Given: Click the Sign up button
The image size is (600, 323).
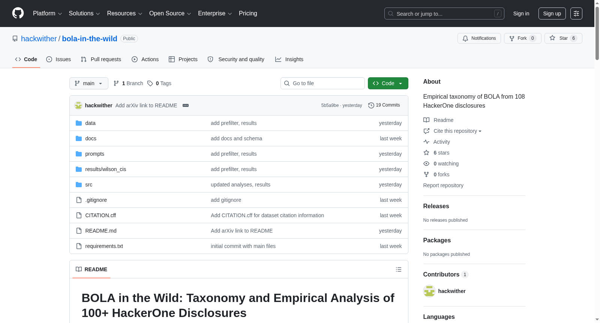Looking at the screenshot, I should [552, 14].
